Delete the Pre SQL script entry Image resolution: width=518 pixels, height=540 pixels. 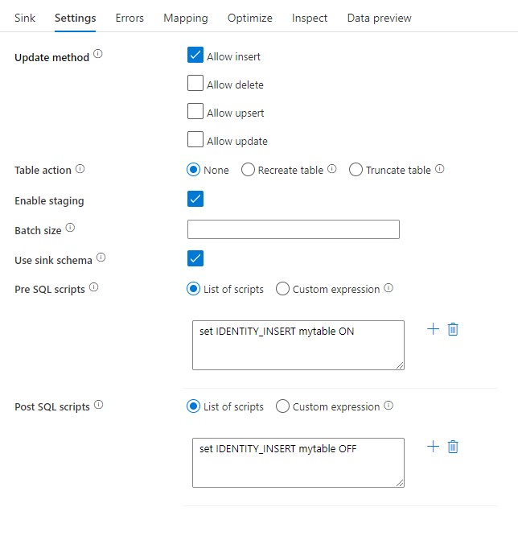(x=453, y=329)
